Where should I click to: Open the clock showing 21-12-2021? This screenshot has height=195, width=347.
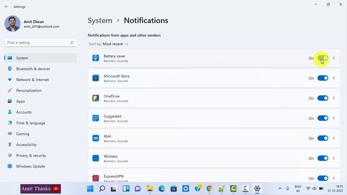(335, 188)
